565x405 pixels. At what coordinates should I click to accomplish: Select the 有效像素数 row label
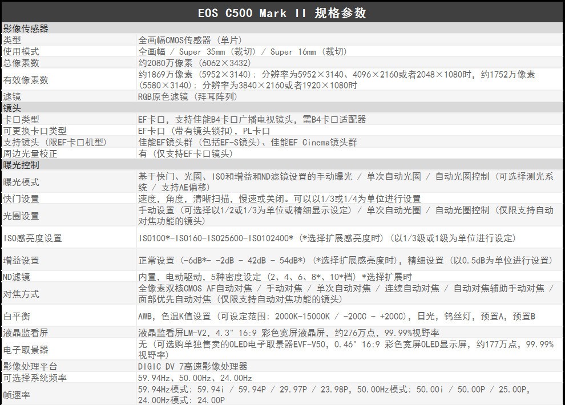point(26,80)
